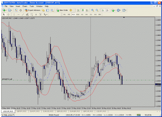Image resolution: width=162 pixels, height=117 pixels.
Task: Switch chart to bar chart icon
Action: pos(78,10)
